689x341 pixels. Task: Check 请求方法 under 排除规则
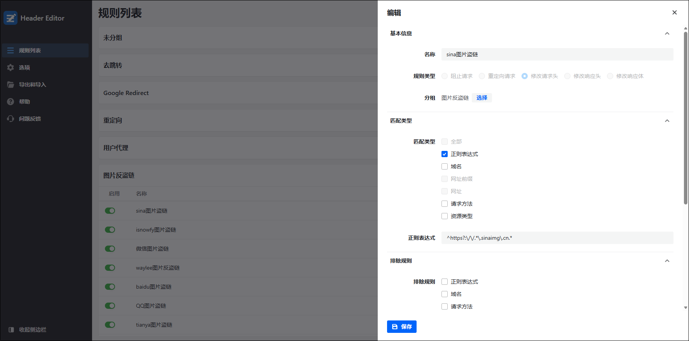point(445,306)
